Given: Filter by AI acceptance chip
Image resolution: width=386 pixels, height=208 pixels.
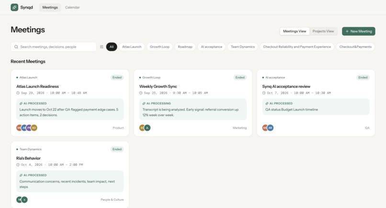Looking at the screenshot, I should 212,47.
